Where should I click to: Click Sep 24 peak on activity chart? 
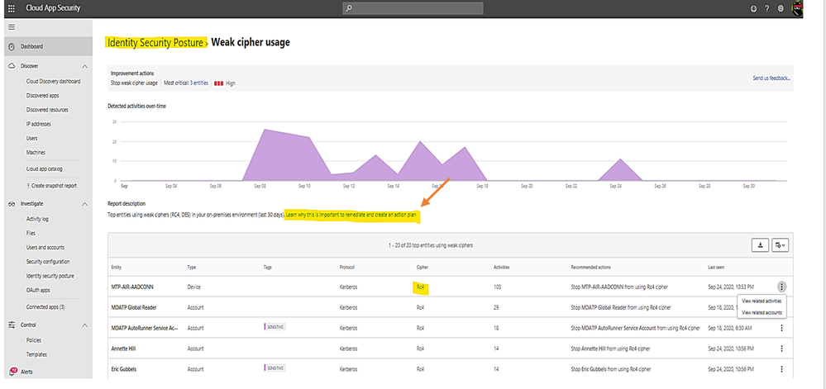click(621, 159)
